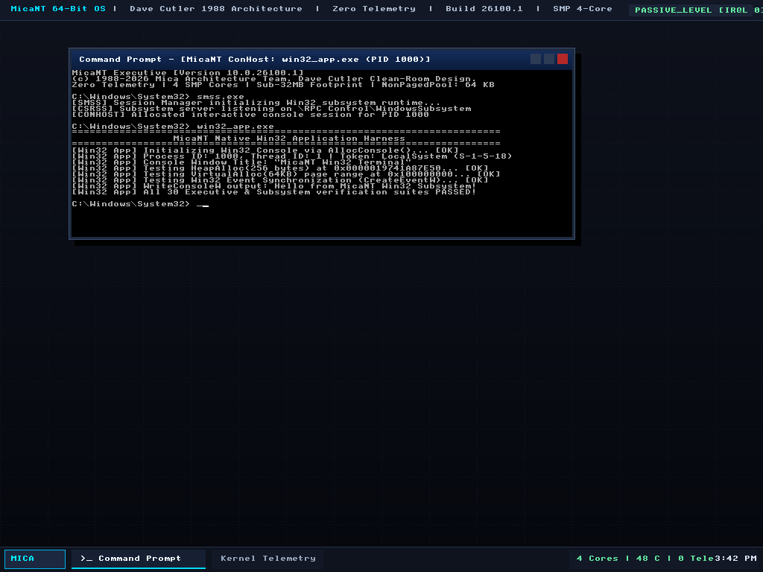Click the WriteConsoleW output line
Screen dimensions: 763x572
point(274,185)
